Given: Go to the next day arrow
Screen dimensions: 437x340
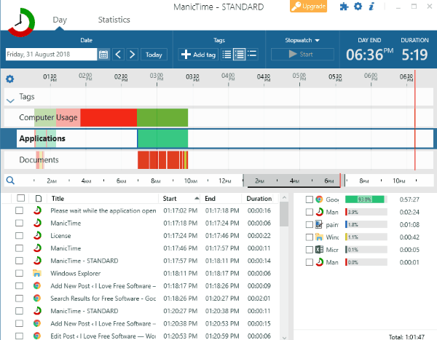Looking at the screenshot, I should point(133,55).
